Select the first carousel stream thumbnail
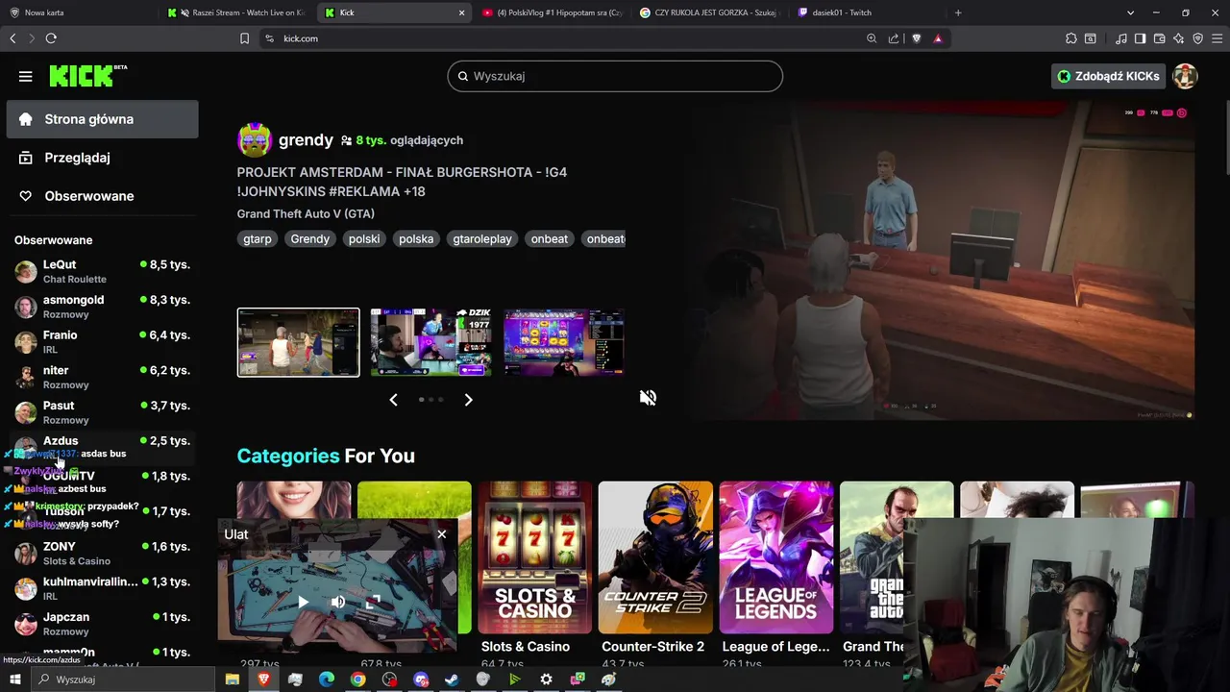 pyautogui.click(x=299, y=342)
